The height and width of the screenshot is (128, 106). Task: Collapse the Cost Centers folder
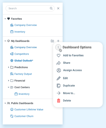click(x=9, y=87)
